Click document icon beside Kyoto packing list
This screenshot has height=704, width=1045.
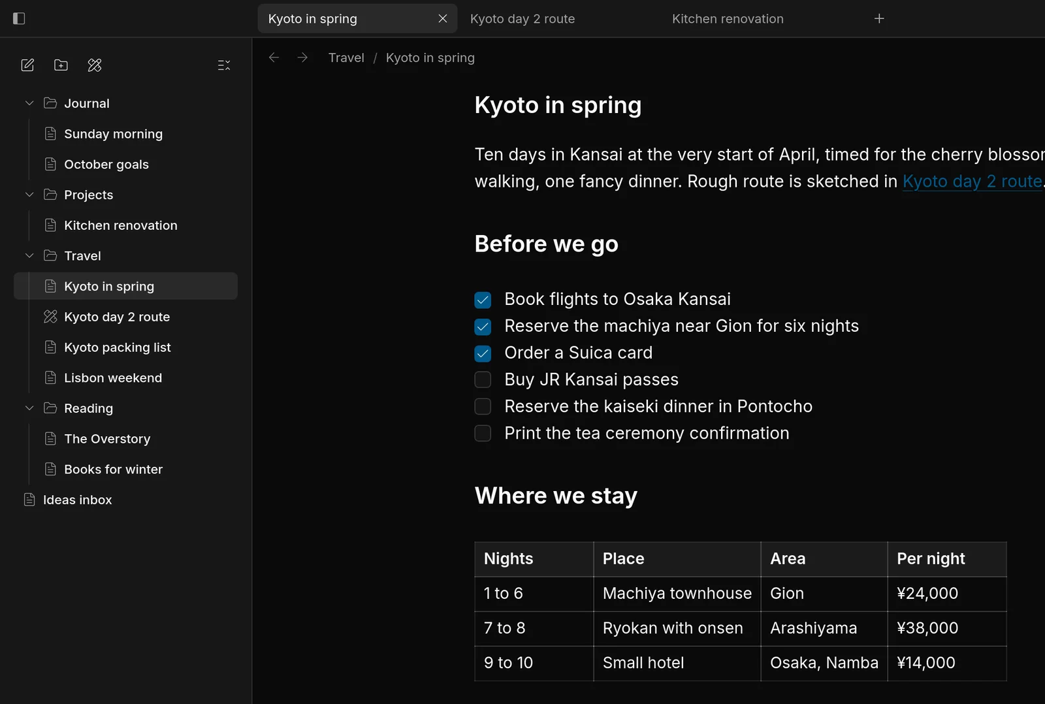click(x=50, y=347)
